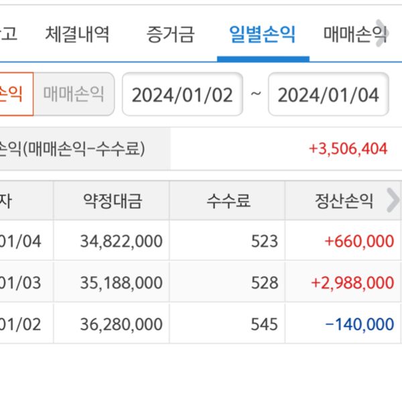
Task: Switch to the 체결내역 tab
Action: (77, 33)
